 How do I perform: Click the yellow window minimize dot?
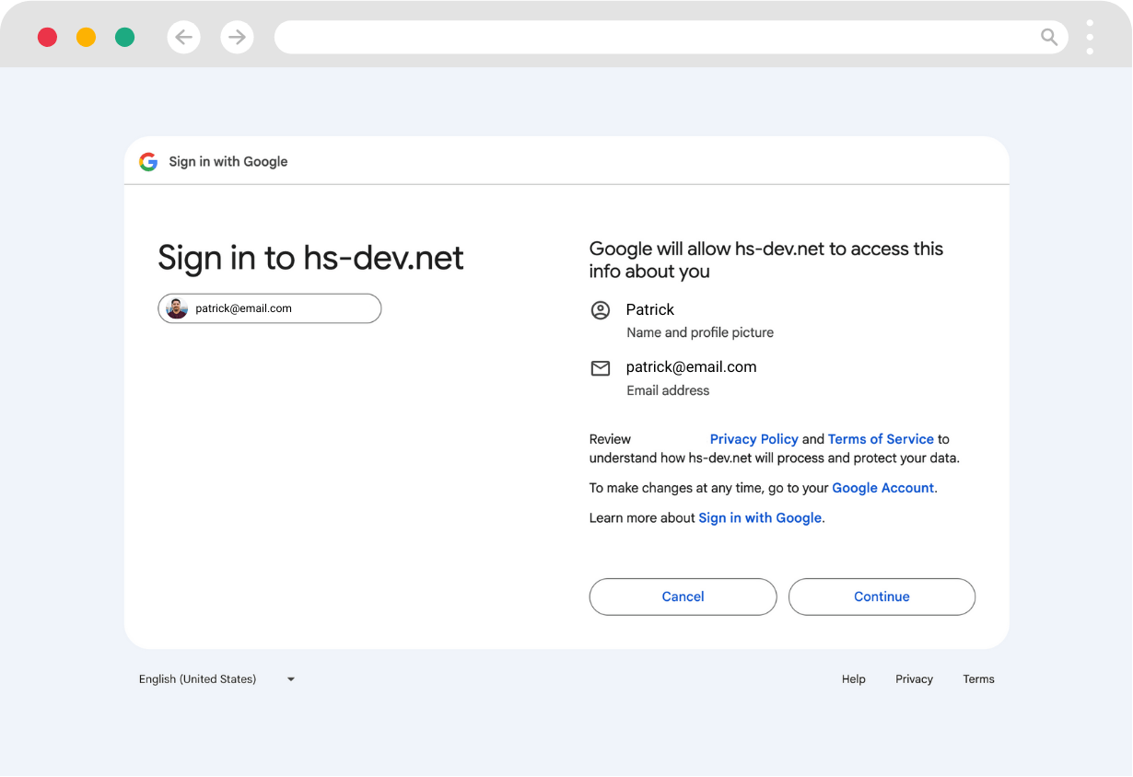click(86, 37)
